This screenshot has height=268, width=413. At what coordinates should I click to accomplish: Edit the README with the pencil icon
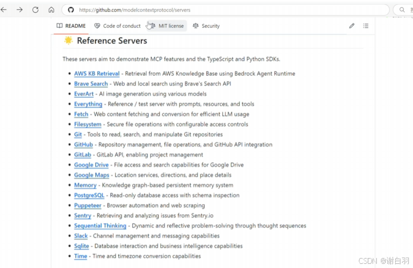(352, 26)
